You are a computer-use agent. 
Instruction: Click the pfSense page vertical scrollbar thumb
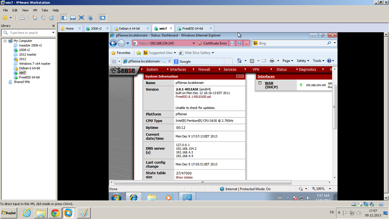click(x=334, y=107)
